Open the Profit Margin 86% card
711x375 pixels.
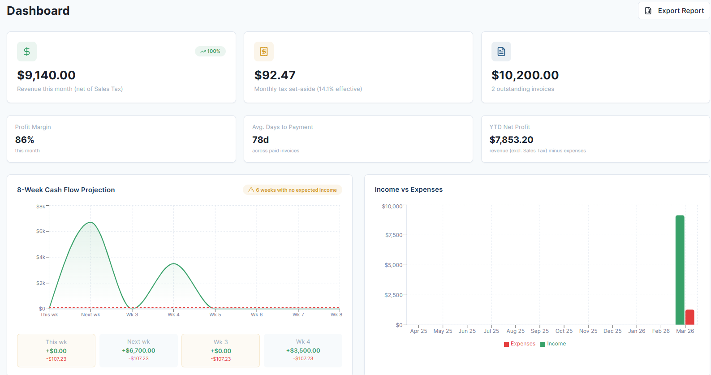click(x=121, y=139)
